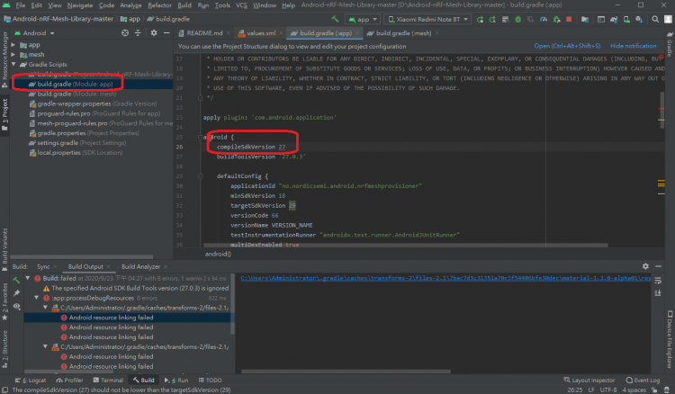Open the Logcat tool window button
675x394 pixels.
click(x=31, y=381)
